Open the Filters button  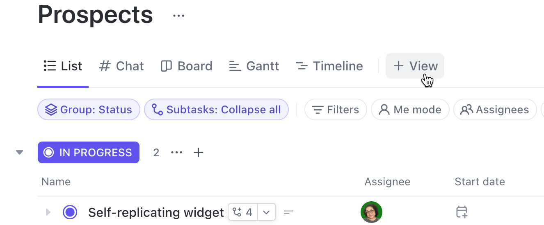pos(336,110)
